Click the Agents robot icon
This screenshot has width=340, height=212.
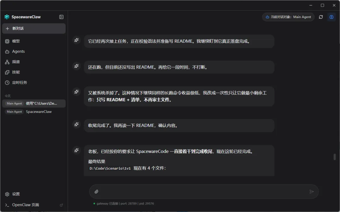click(x=7, y=52)
